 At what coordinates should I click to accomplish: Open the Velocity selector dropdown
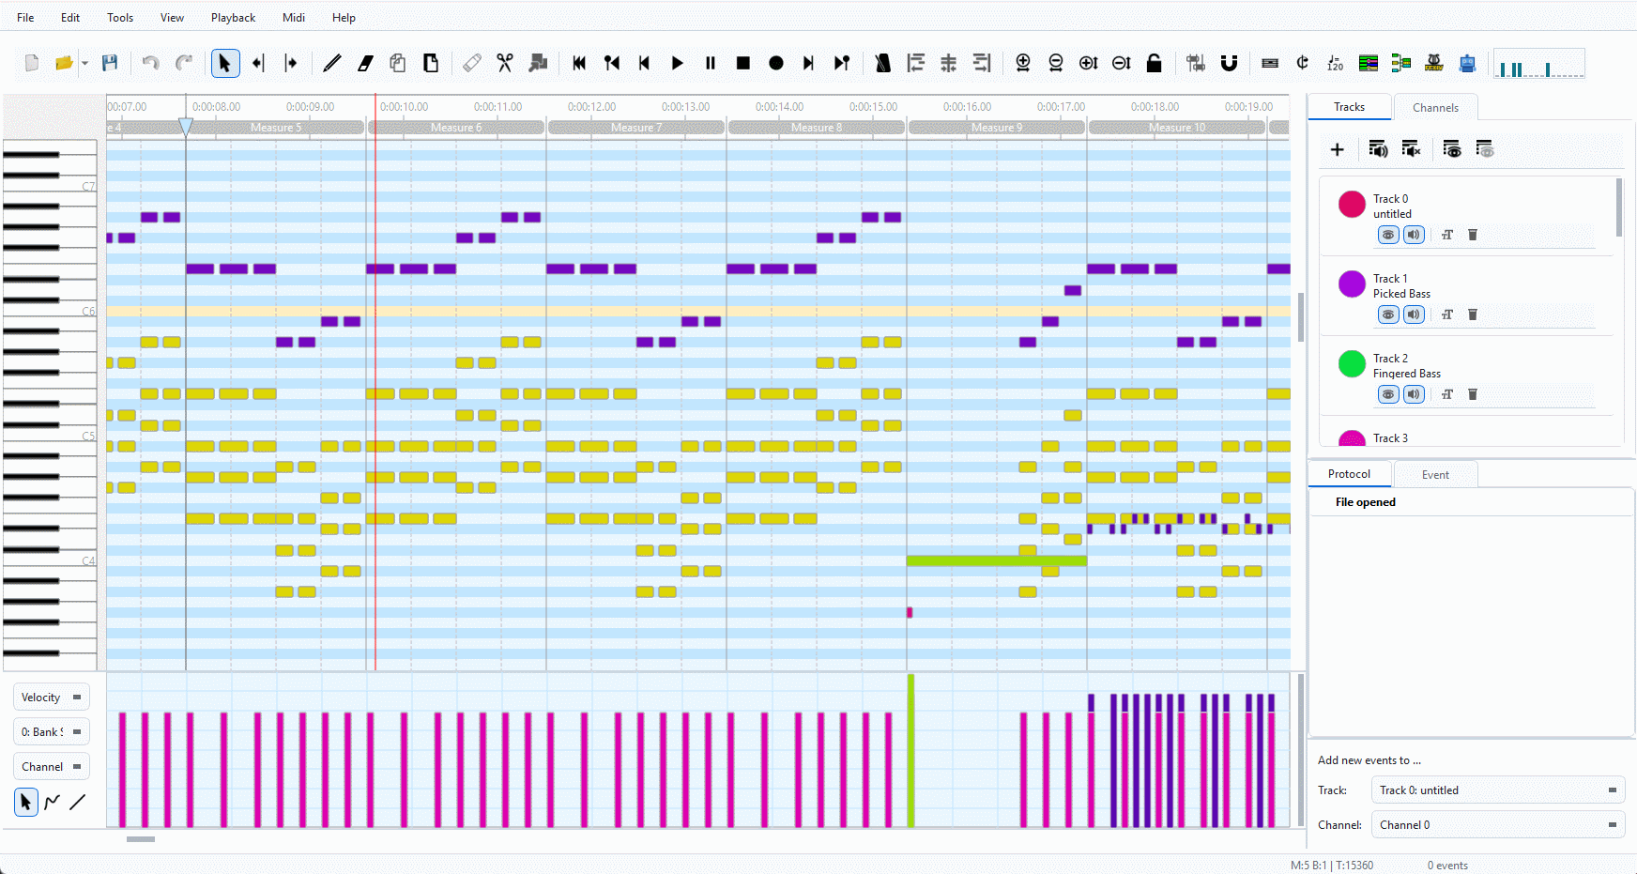[x=52, y=698]
